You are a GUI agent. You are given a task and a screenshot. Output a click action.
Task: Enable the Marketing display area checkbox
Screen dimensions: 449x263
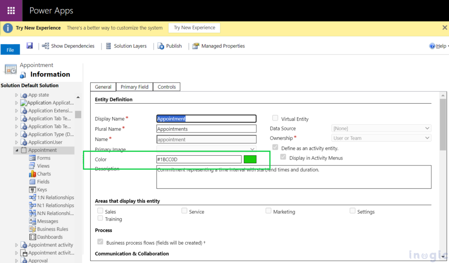pyautogui.click(x=268, y=210)
